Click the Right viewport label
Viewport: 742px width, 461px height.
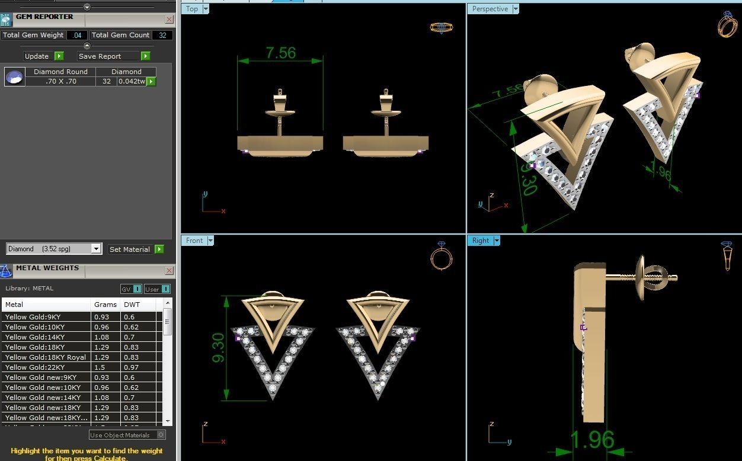click(481, 241)
